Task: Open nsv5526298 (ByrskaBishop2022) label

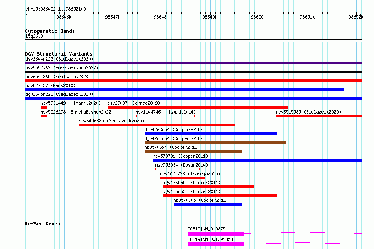Action: coord(77,112)
